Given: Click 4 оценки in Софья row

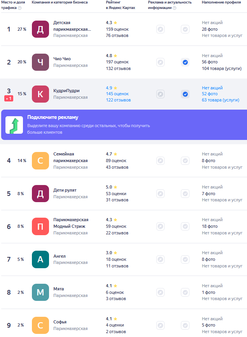Looking at the screenshot, I should point(115,325).
